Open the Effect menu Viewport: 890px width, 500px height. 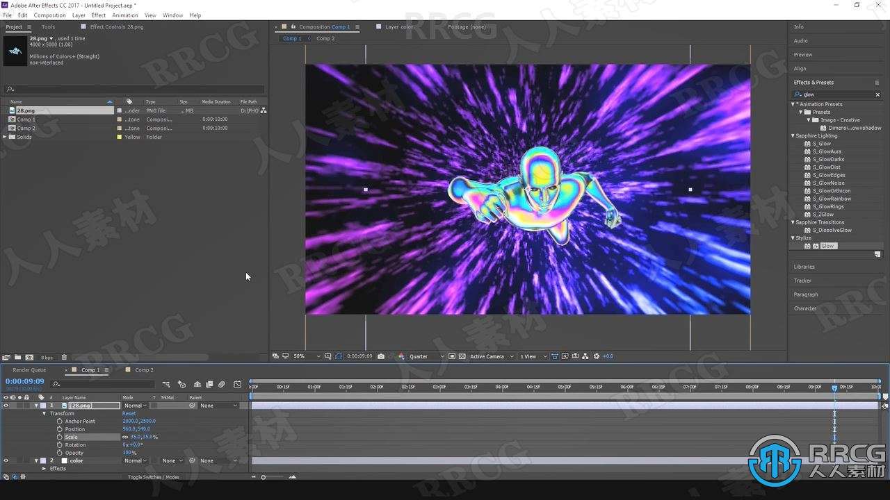[x=99, y=15]
